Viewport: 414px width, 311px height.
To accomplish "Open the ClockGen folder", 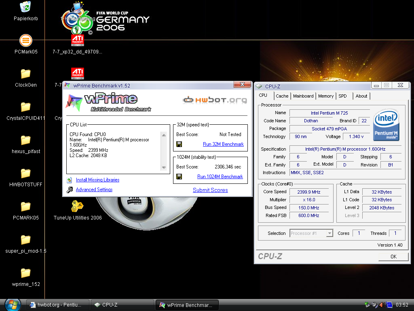I will click(x=25, y=74).
